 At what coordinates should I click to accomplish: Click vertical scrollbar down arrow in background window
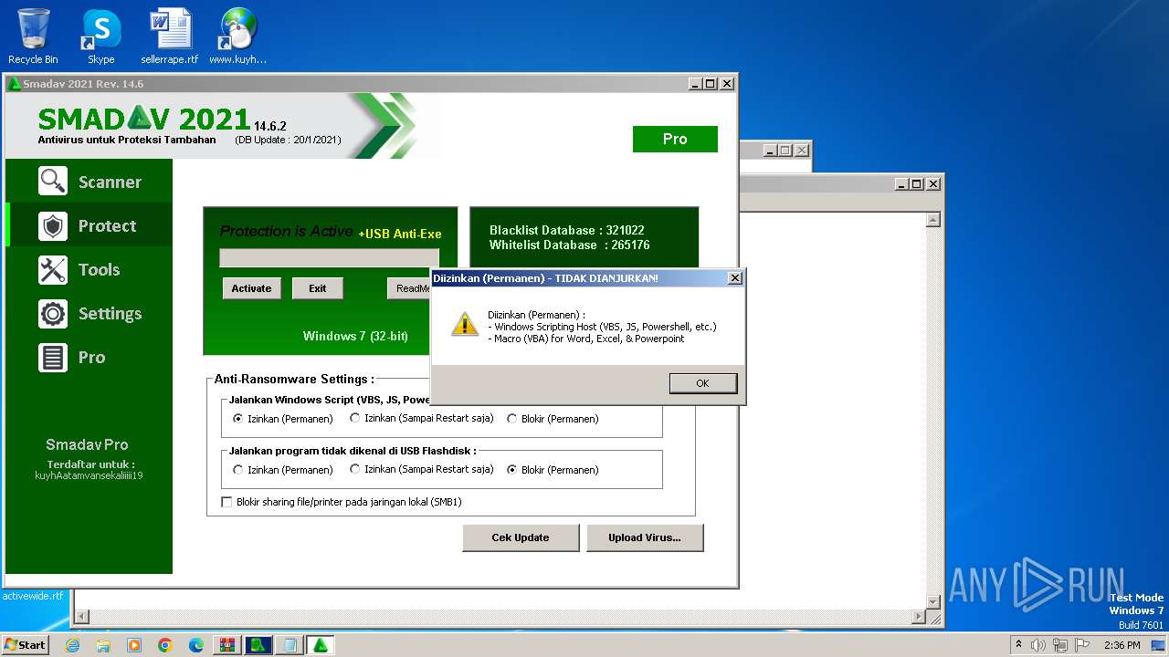[x=932, y=601]
